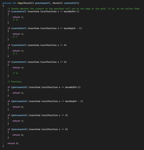This screenshot has width=144, height=150.
Task: Click the "// L" comment
Action: tap(15, 54)
